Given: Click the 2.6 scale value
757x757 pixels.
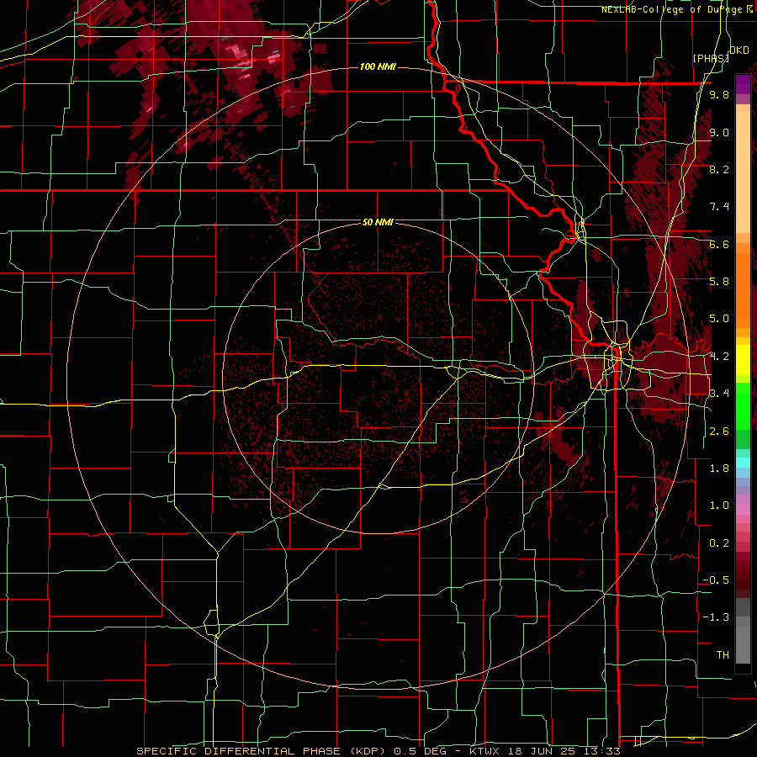Looking at the screenshot, I should tap(719, 431).
